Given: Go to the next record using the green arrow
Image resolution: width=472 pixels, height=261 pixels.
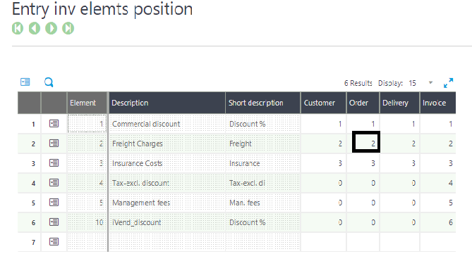Looking at the screenshot, I should coord(52,29).
